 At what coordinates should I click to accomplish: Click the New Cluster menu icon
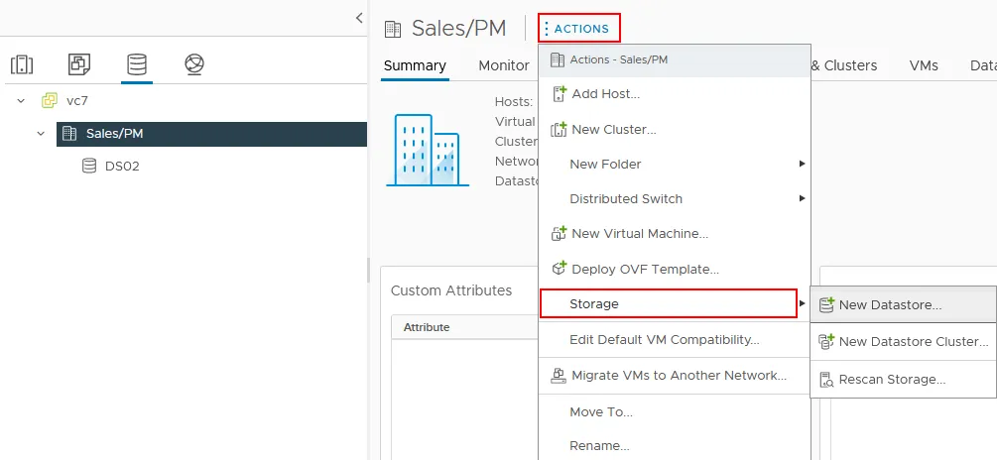(x=558, y=129)
